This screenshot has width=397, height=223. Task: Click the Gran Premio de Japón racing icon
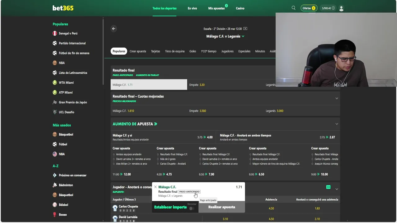55,102
